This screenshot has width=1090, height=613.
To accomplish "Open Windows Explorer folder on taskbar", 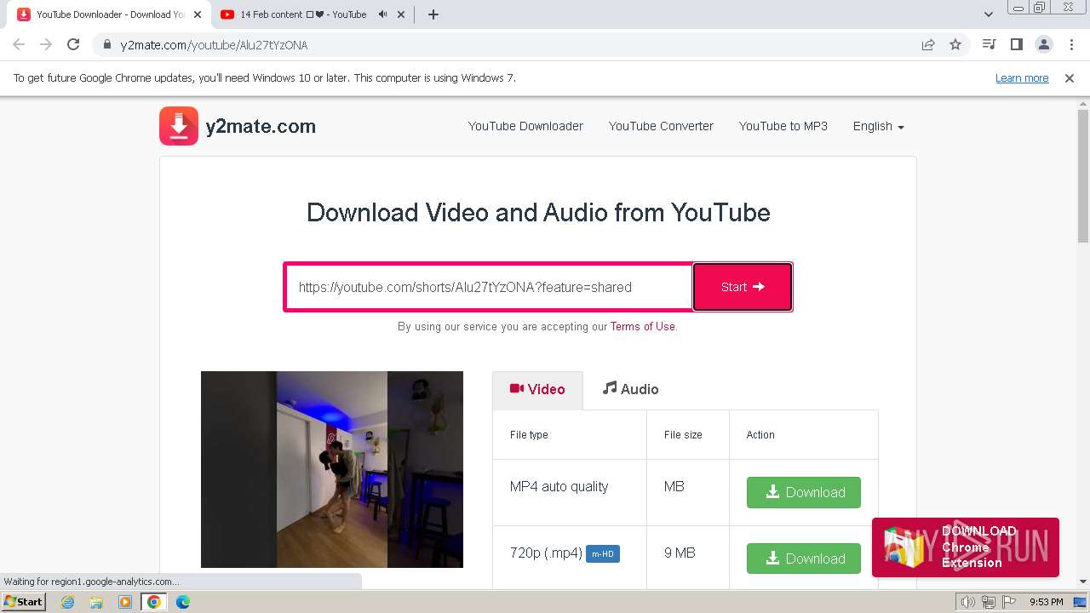I will pyautogui.click(x=96, y=602).
